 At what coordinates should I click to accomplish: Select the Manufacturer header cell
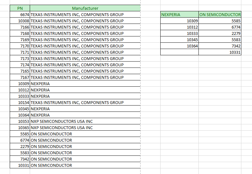85,8
